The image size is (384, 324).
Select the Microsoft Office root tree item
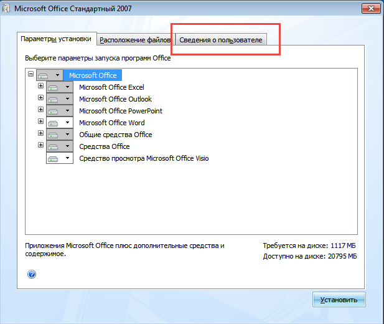(93, 75)
